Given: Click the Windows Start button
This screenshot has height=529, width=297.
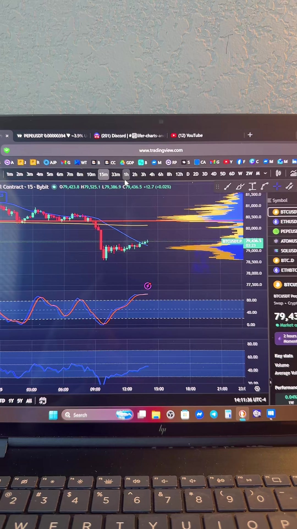Looking at the screenshot, I should [53, 415].
